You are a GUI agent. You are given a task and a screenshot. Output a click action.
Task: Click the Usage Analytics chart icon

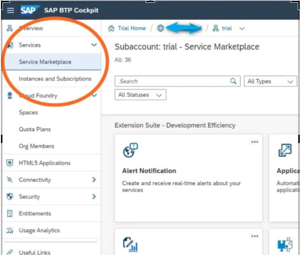click(x=10, y=230)
